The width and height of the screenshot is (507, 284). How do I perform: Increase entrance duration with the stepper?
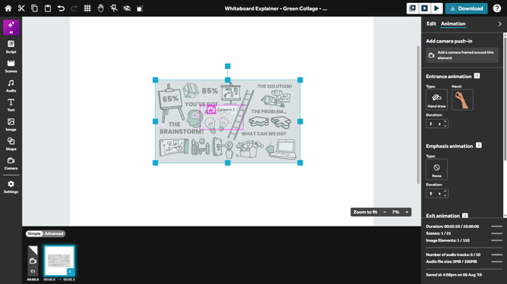445,122
